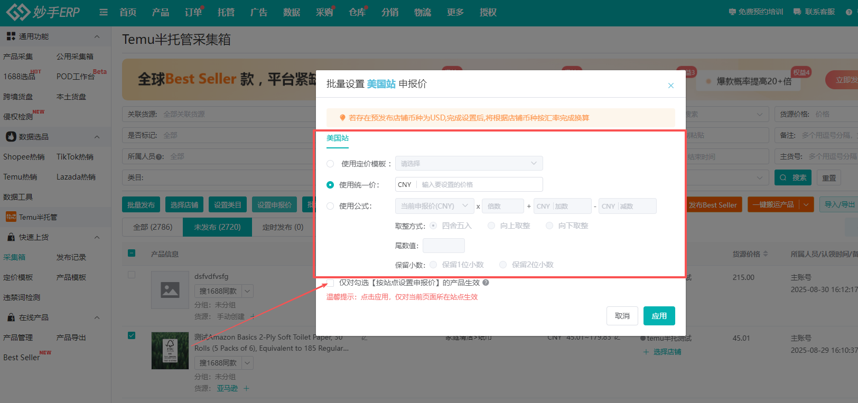This screenshot has height=403, width=858.
Task: Click the 货源价格 sort arrows
Action: tap(766, 254)
